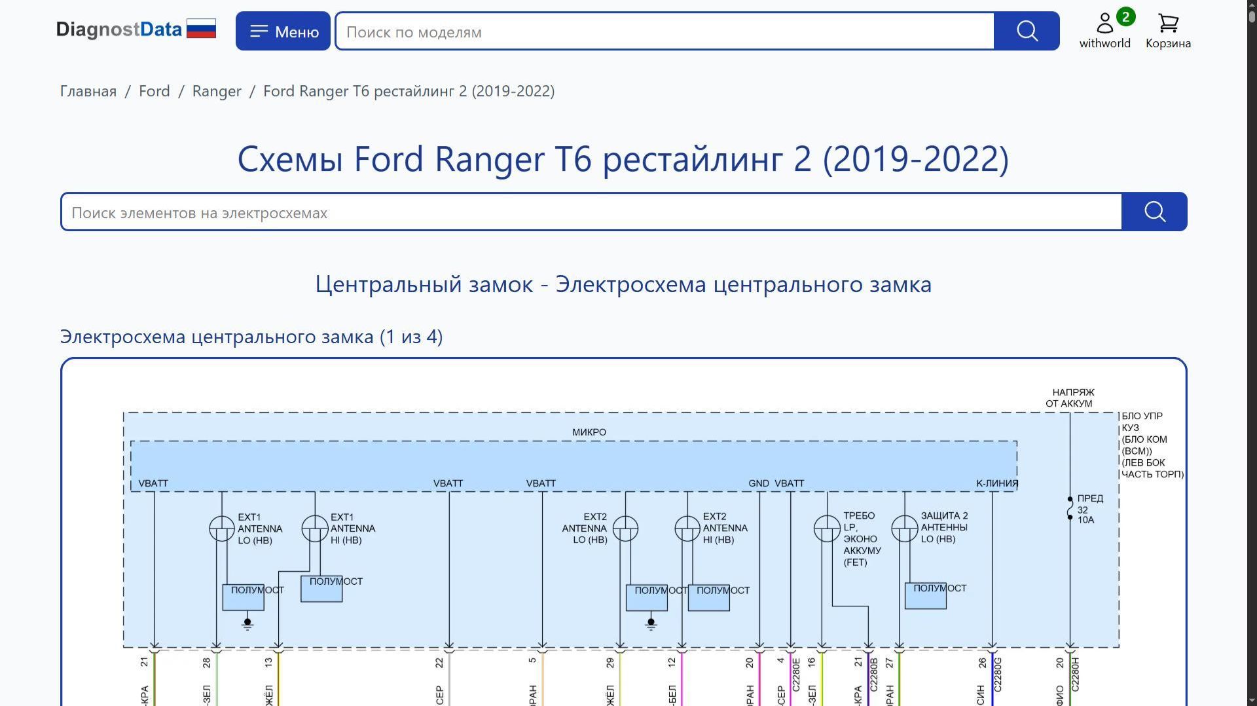The height and width of the screenshot is (706, 1257).
Task: Click the page vertical scrollbar
Action: 1252,353
